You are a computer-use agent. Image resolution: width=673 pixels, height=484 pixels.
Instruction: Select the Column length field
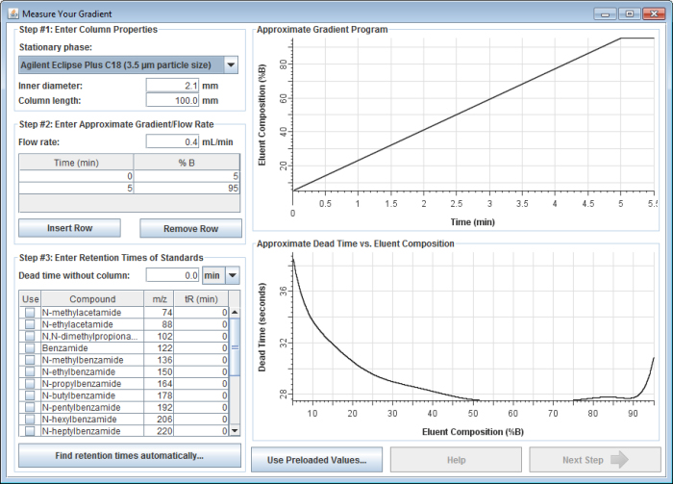[x=172, y=100]
